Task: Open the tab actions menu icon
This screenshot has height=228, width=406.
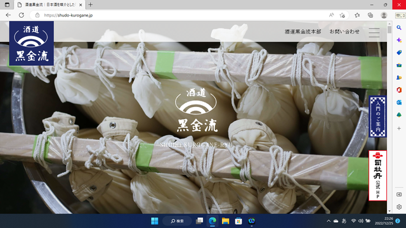Action: [7, 4]
